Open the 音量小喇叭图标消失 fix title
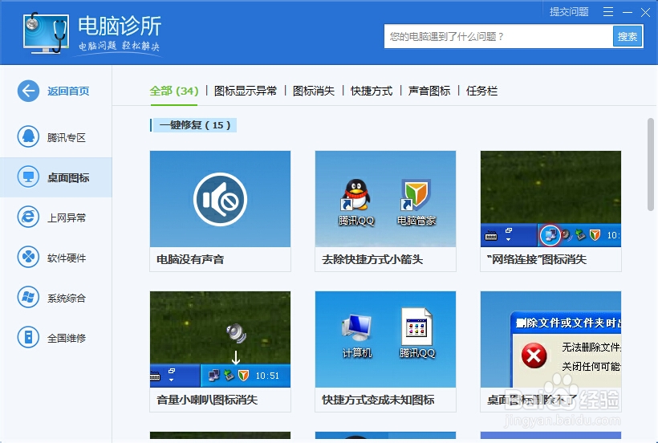This screenshot has width=658, height=443. tap(207, 400)
